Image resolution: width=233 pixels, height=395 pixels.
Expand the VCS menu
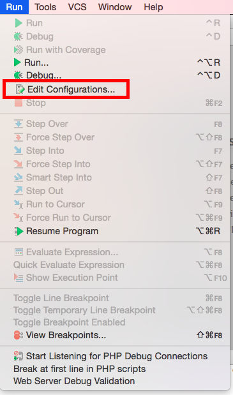click(x=77, y=7)
